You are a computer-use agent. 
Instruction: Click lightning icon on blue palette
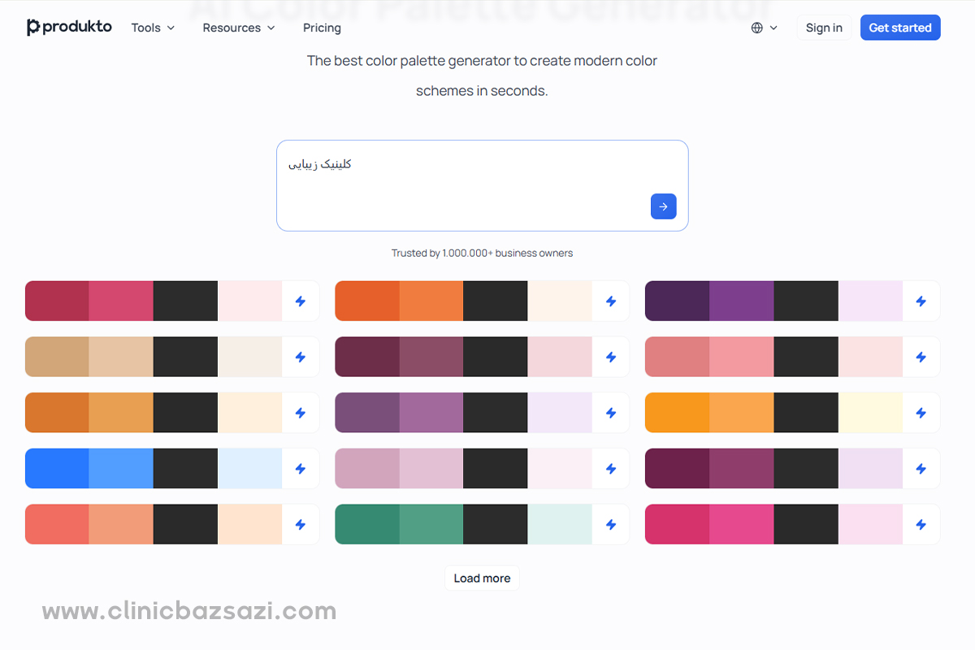301,469
